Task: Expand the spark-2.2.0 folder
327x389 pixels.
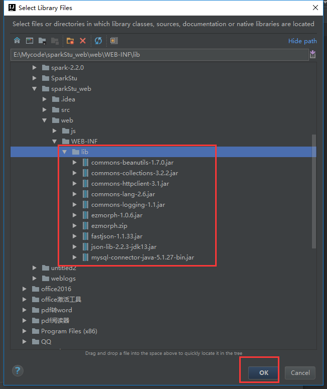Action: point(35,67)
